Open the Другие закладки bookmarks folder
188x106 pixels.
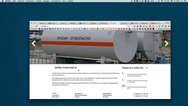tap(164, 29)
